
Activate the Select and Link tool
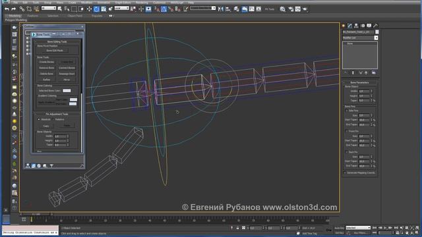tap(22, 9)
